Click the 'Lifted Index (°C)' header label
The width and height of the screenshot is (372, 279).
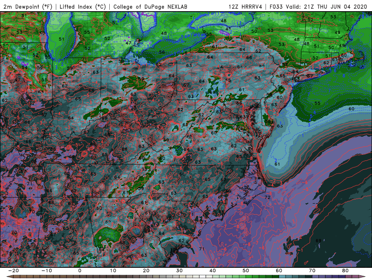tap(83, 7)
